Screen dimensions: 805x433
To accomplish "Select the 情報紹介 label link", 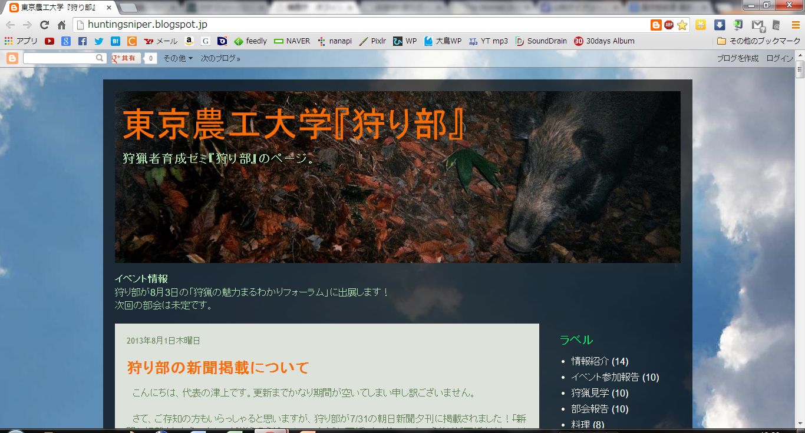I will [590, 361].
